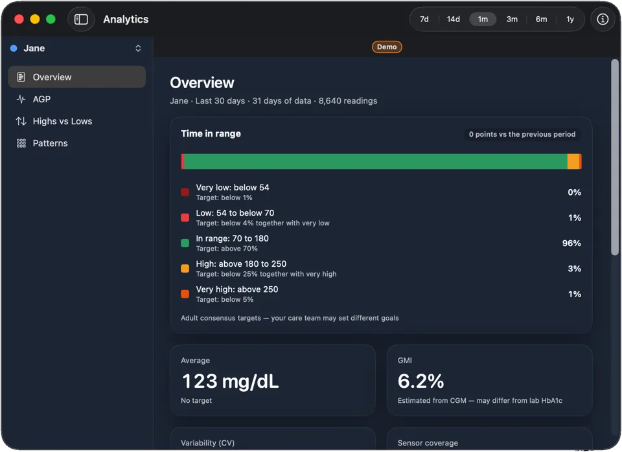Click the 96% in range value
The height and width of the screenshot is (452, 622).
point(571,243)
